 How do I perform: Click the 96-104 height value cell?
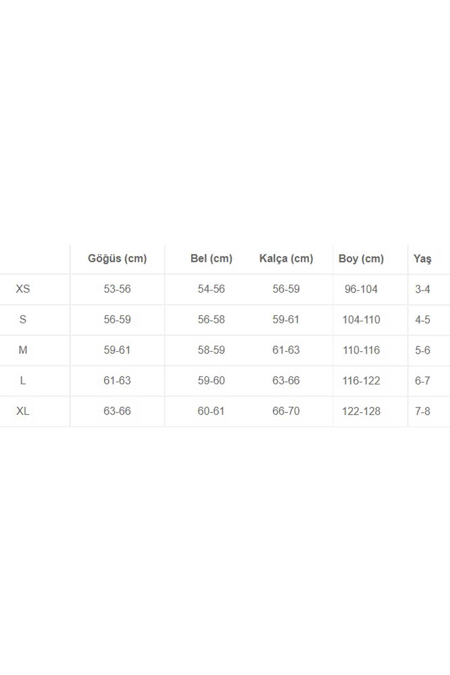point(361,289)
